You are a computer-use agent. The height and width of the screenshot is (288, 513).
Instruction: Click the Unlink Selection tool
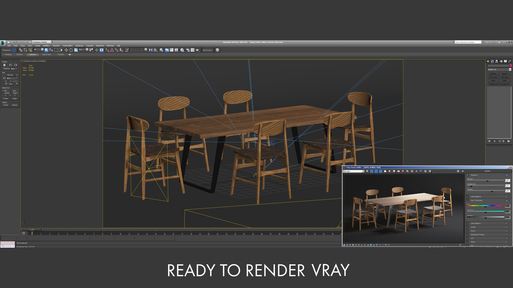pos(25,50)
